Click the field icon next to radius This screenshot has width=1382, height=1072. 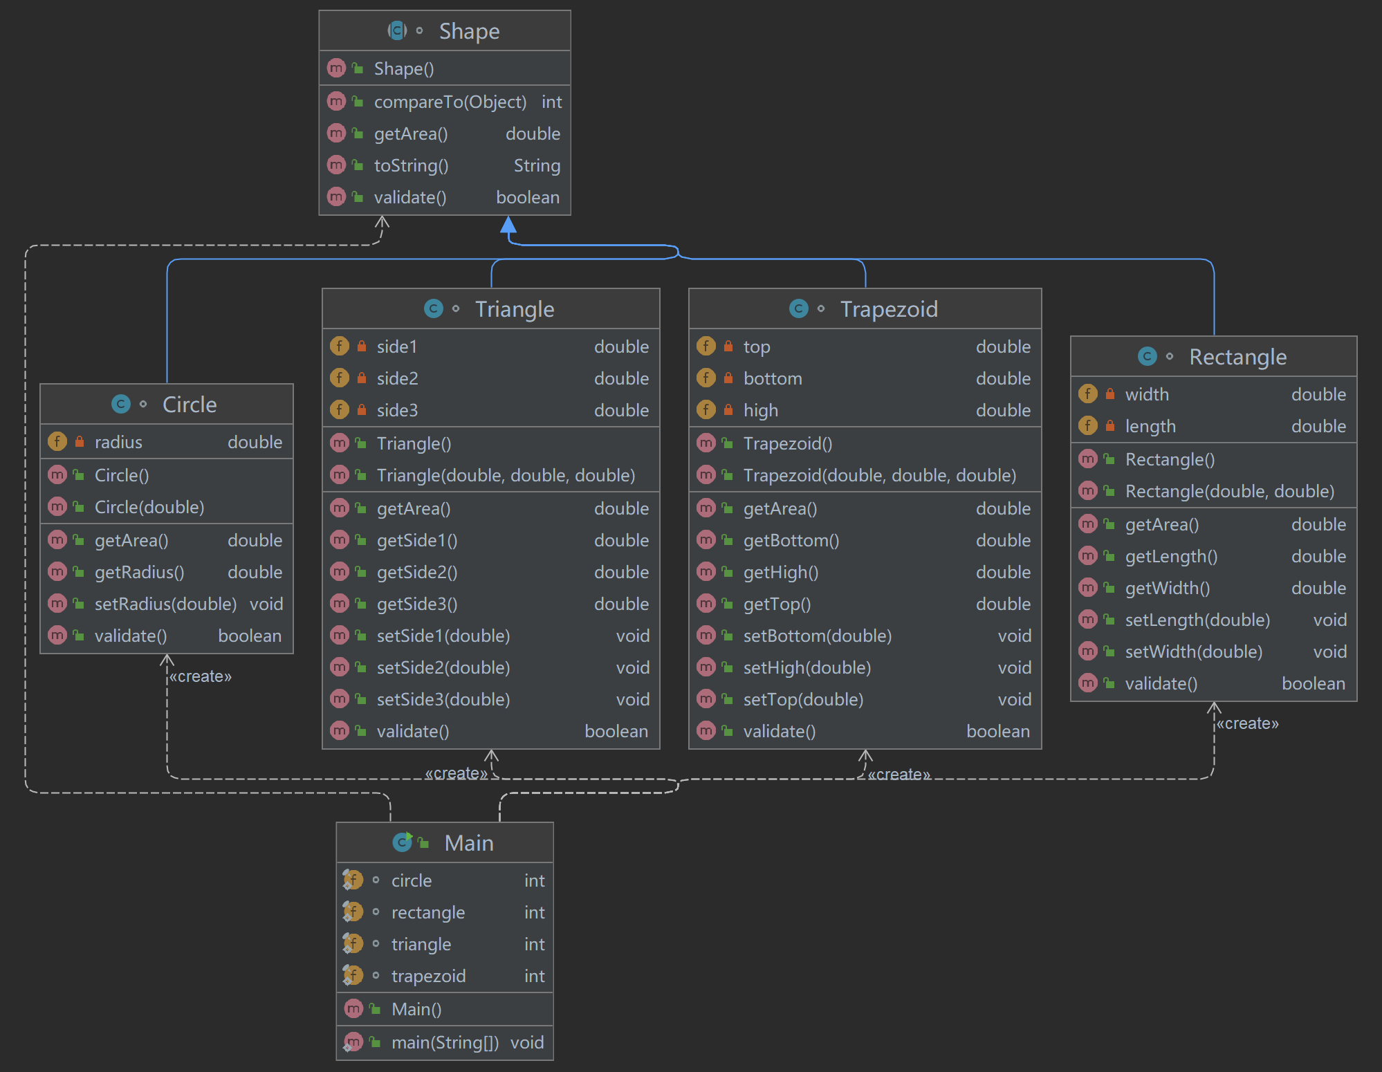(57, 441)
